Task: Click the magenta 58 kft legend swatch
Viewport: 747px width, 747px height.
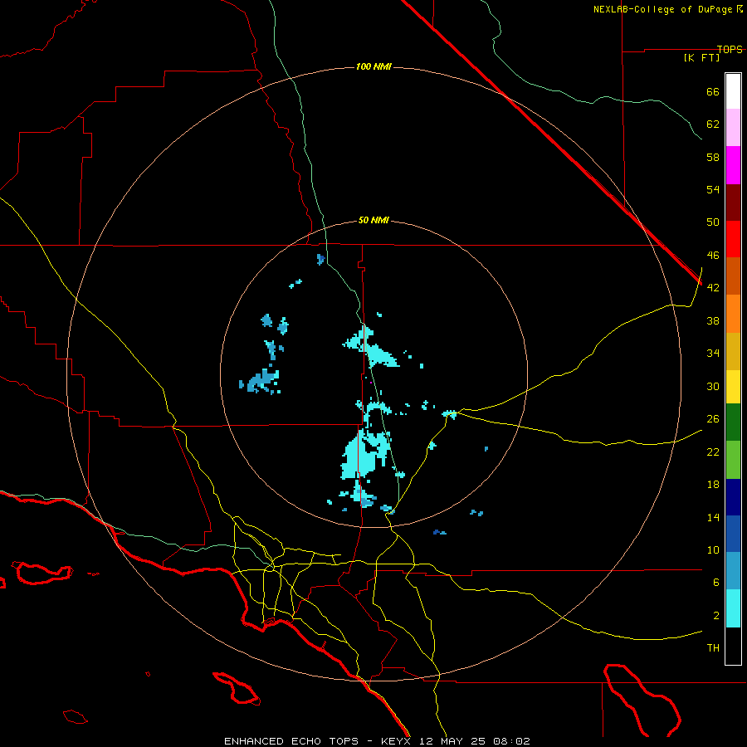Action: pyautogui.click(x=733, y=165)
